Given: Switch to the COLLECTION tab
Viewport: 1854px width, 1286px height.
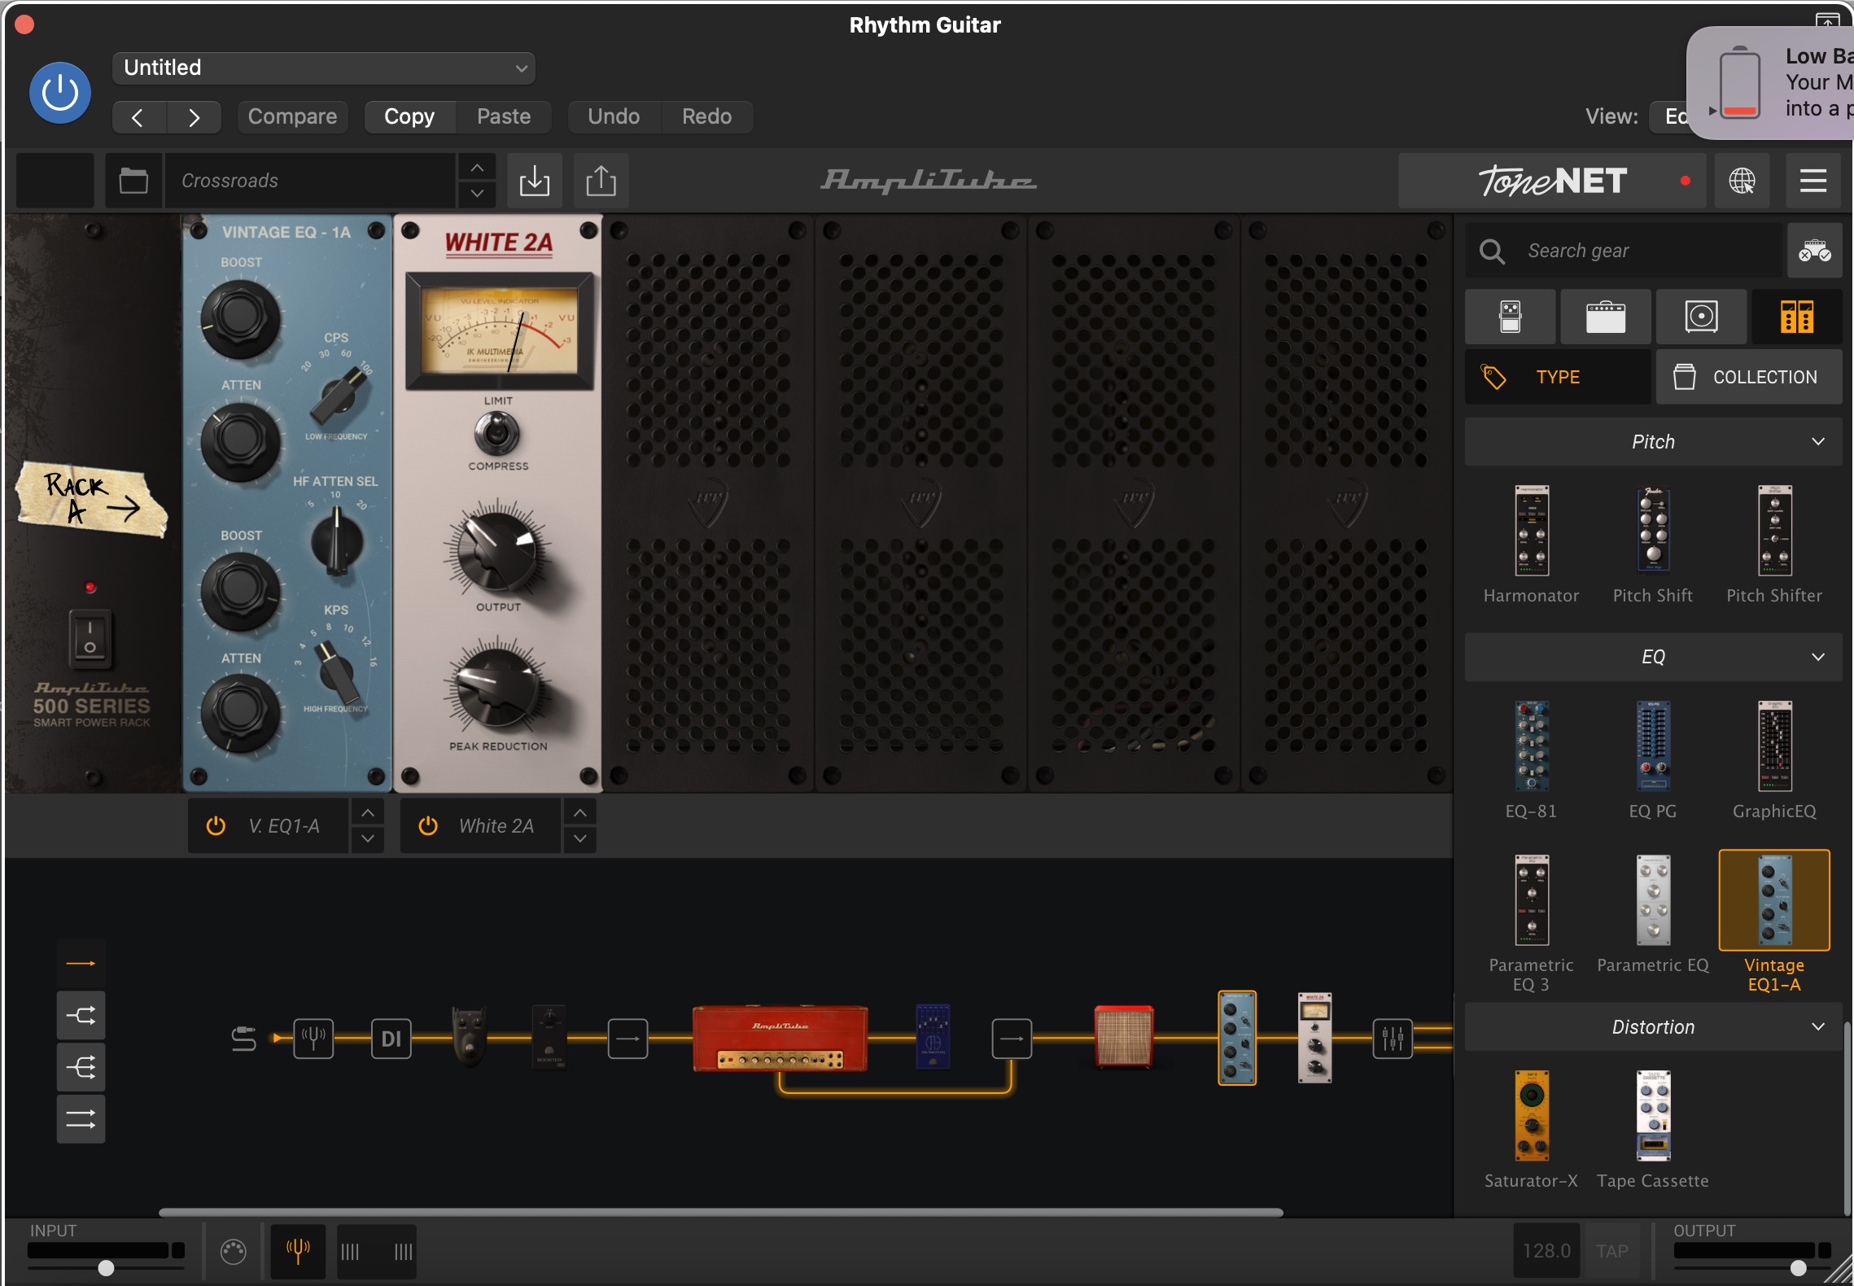Looking at the screenshot, I should point(1749,377).
